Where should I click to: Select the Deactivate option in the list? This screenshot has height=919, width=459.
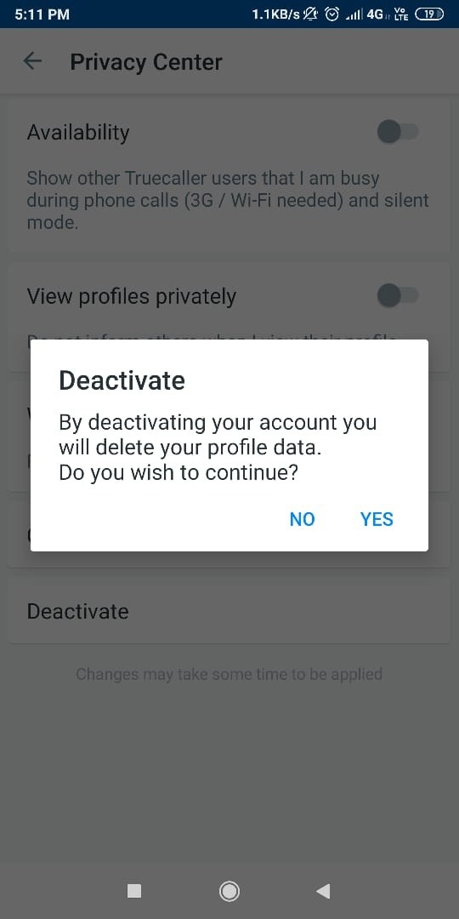coord(229,611)
